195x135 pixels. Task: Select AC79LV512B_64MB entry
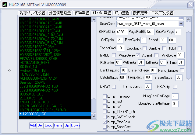tap(55, 63)
